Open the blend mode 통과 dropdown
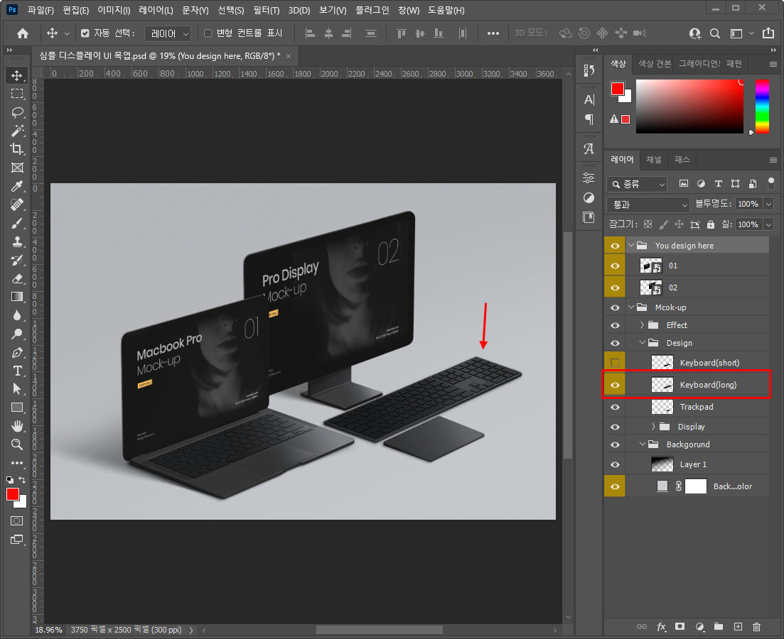 pos(648,204)
